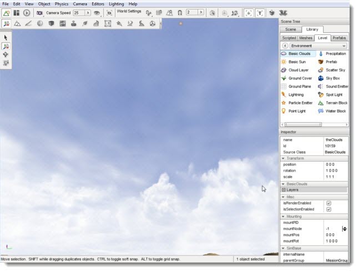
Task: Toggle isSelectionEnabled checkbox
Action: tap(329, 209)
